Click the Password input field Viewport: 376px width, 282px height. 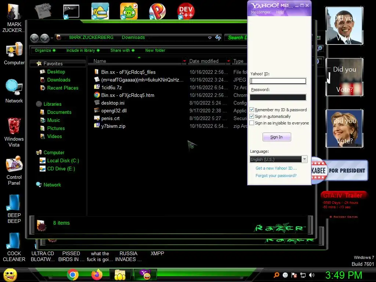278,97
